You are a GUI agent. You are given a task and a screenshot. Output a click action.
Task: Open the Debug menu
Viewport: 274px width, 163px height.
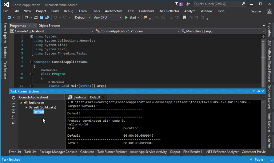tap(68, 11)
